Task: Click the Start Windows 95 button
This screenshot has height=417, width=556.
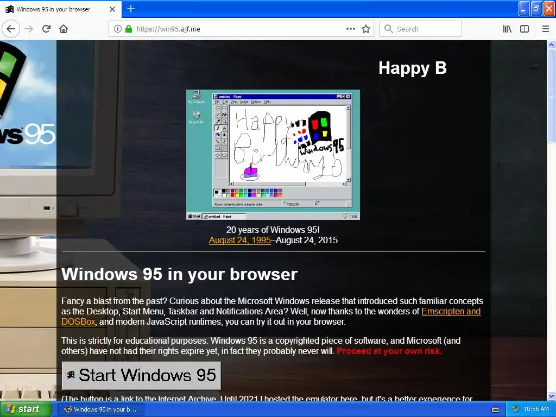Action: click(x=142, y=376)
